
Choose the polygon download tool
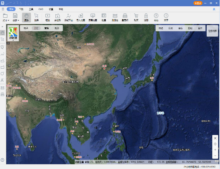click(58, 17)
